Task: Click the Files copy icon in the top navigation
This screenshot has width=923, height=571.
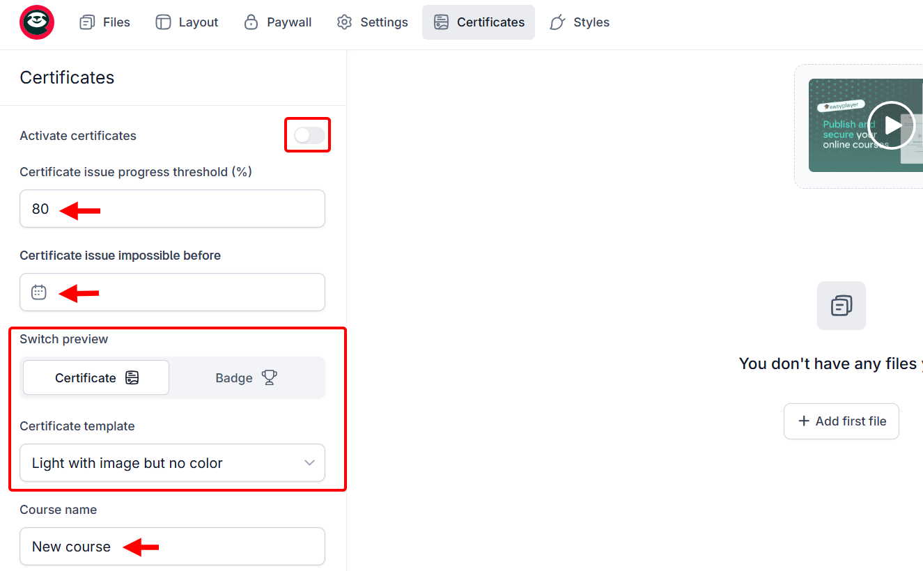Action: tap(86, 22)
